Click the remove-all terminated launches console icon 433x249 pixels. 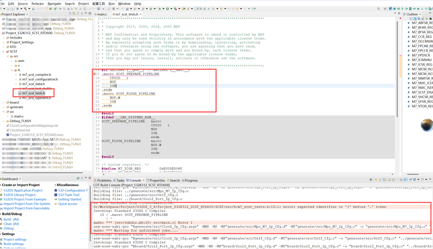(371, 180)
